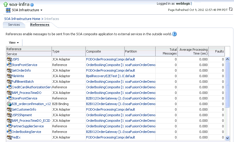Open OrderBookingComposite link in FulfillmentBatch row
This screenshot has width=234, height=142.
[x=105, y=82]
